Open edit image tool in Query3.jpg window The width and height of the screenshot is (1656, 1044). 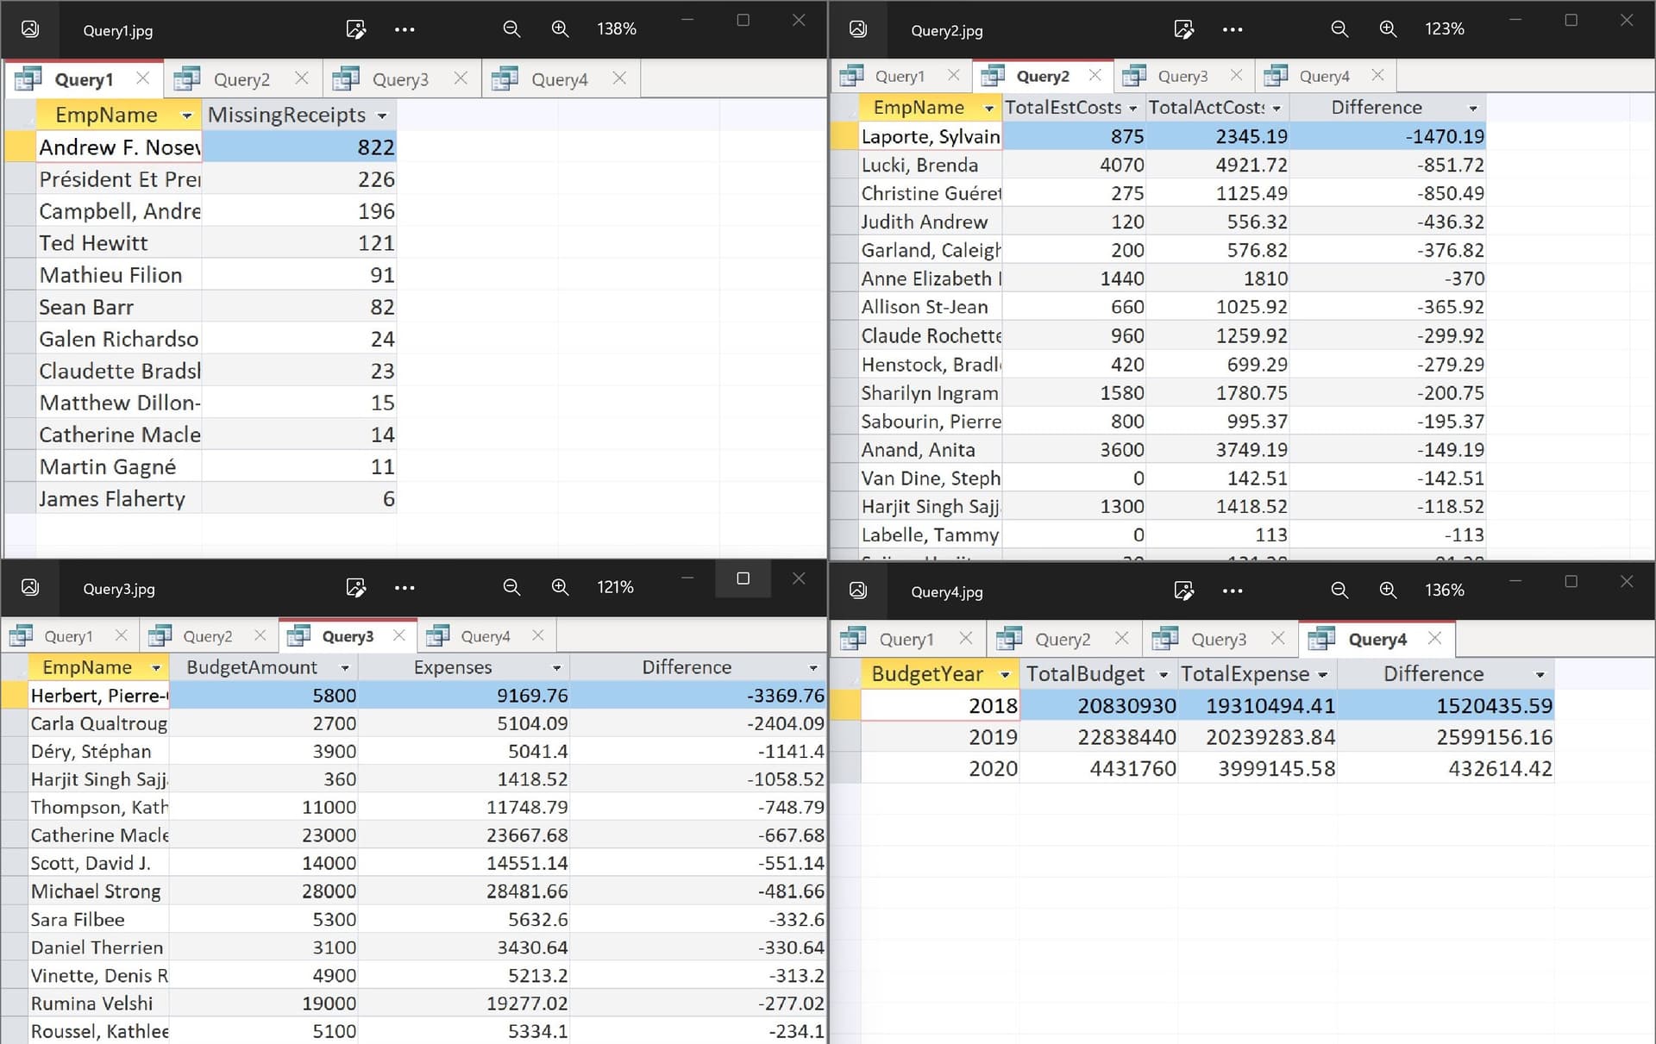click(x=355, y=588)
